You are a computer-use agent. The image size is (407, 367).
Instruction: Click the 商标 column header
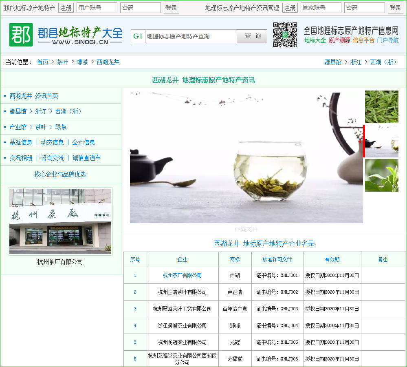pos(235,259)
